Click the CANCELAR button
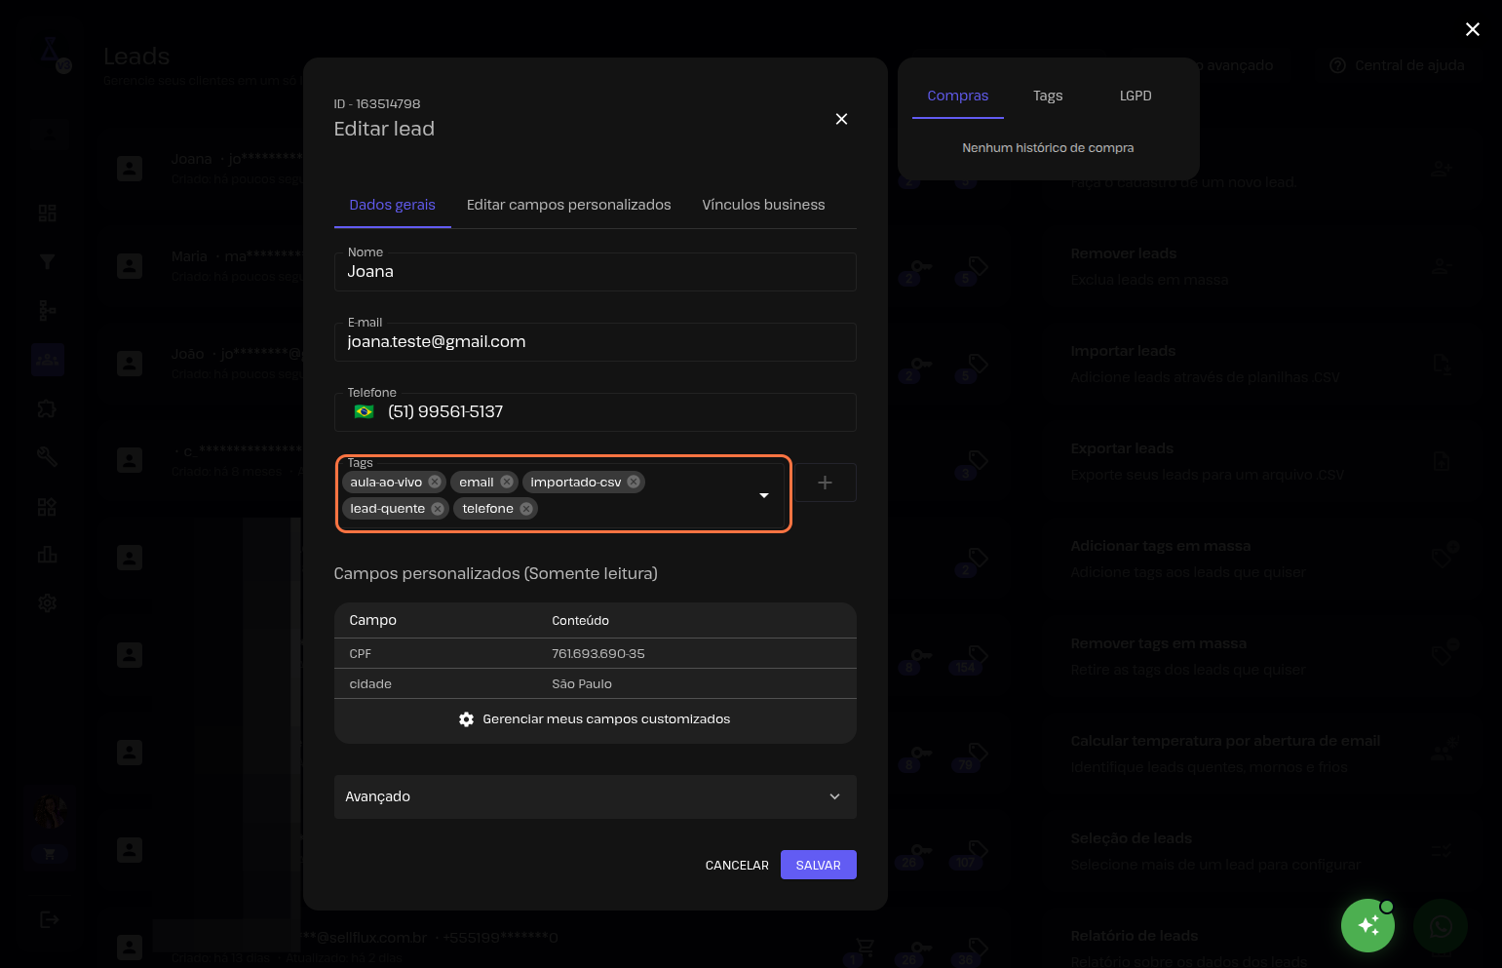 (x=737, y=865)
